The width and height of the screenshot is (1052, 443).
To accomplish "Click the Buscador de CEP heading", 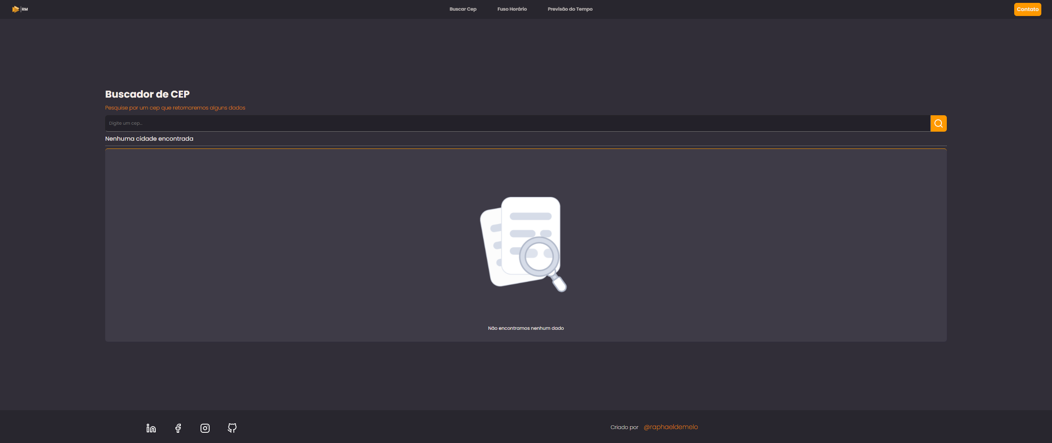I will tap(147, 94).
